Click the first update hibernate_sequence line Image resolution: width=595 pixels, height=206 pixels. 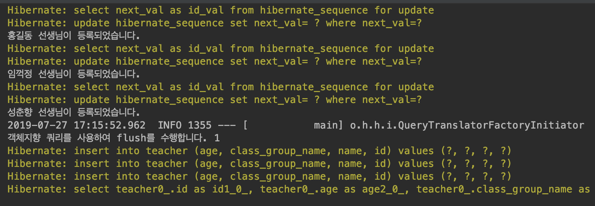[214, 23]
